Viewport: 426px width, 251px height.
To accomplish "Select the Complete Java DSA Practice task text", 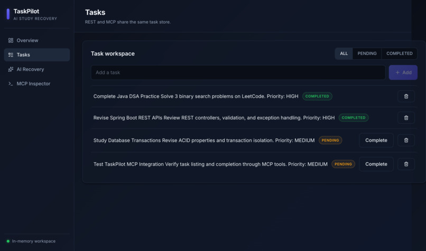I will [x=196, y=96].
